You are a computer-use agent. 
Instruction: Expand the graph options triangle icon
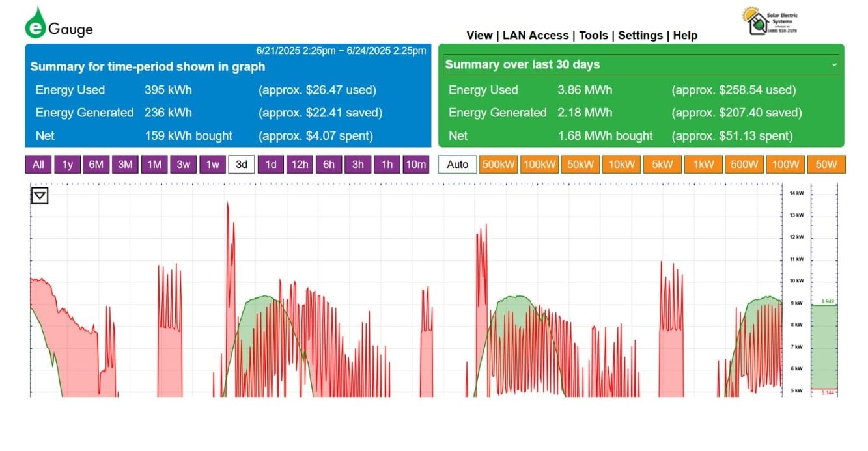click(x=40, y=195)
